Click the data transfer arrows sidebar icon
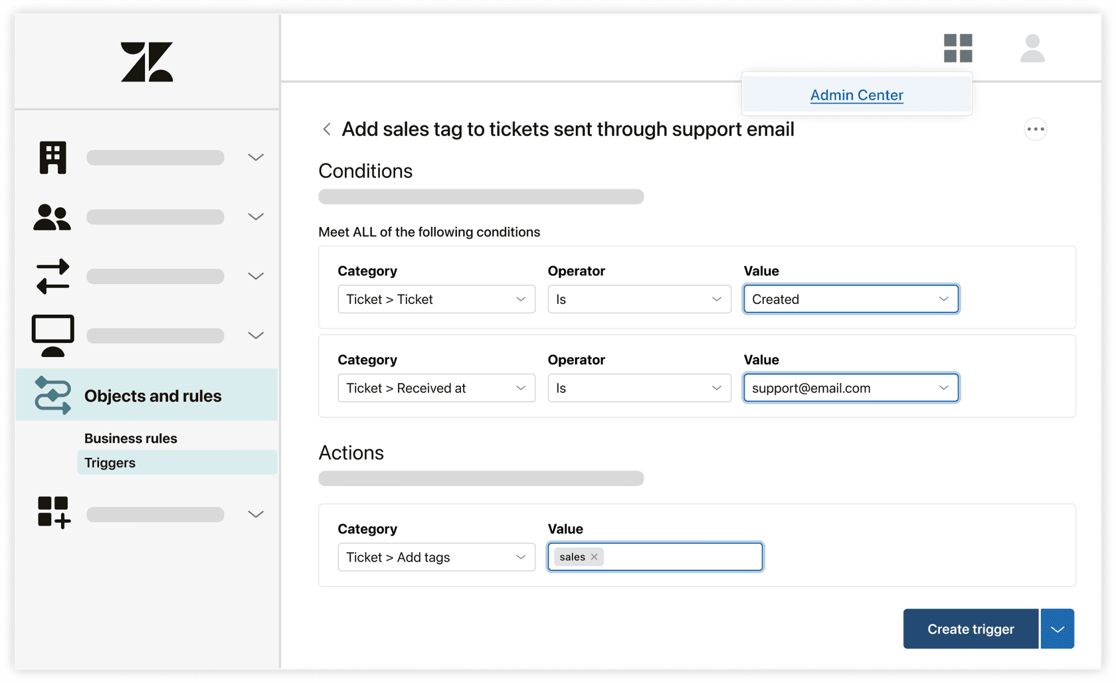Viewport: 1116px width, 683px height. coord(52,276)
